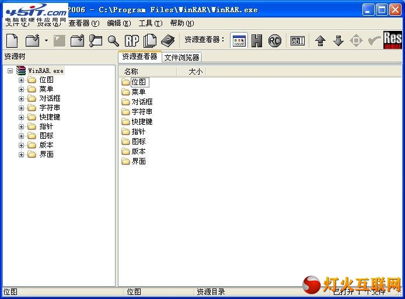The width and height of the screenshot is (405, 299).
Task: Expand the 对话框 tree node
Action: pyautogui.click(x=21, y=99)
